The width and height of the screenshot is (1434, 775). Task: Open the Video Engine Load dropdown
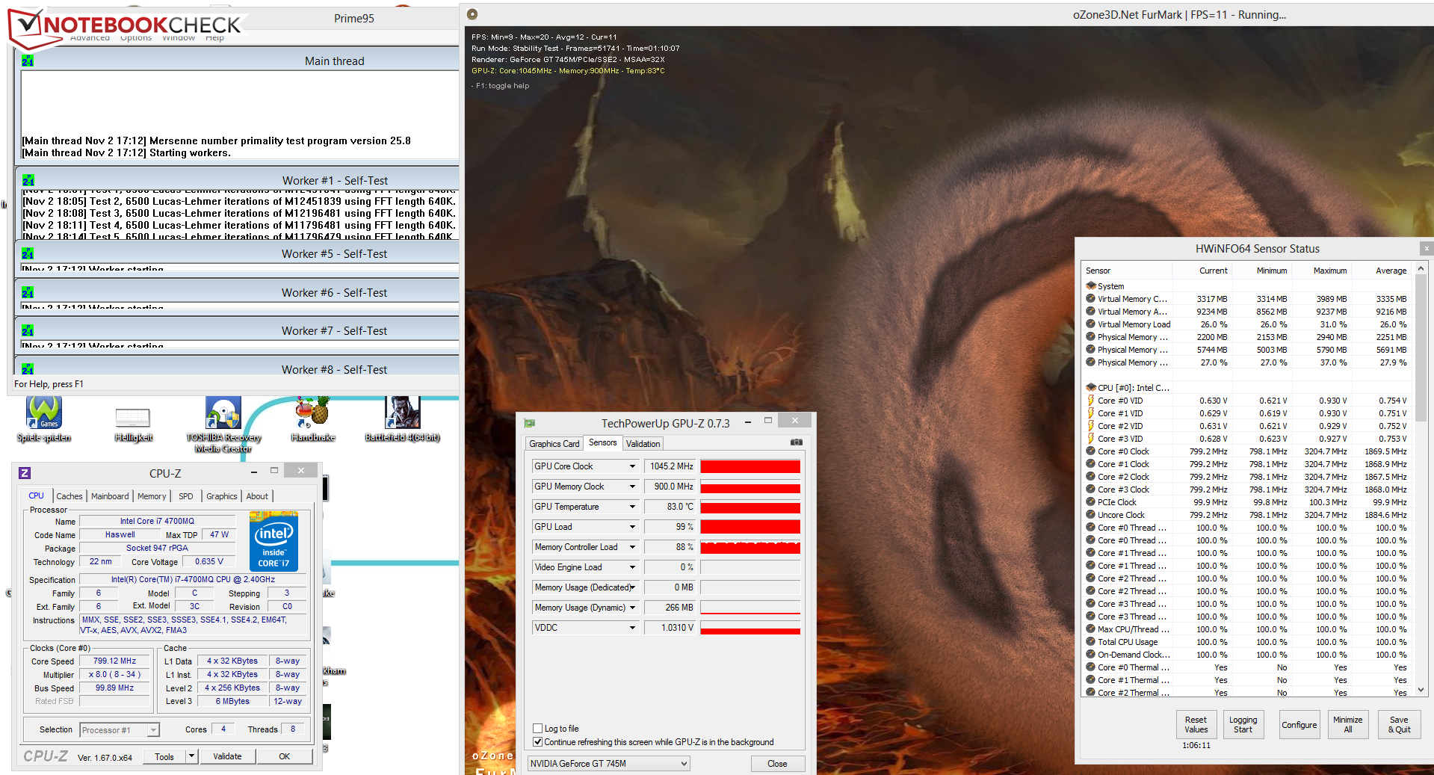(x=632, y=567)
